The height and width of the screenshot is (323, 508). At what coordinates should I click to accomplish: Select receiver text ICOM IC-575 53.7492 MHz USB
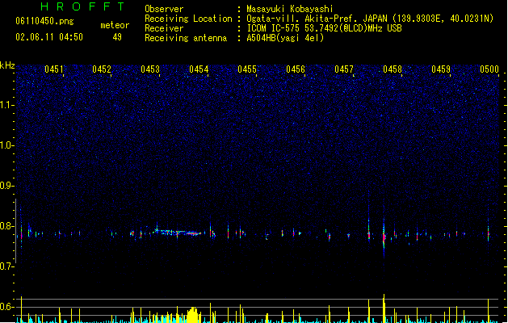point(325,28)
